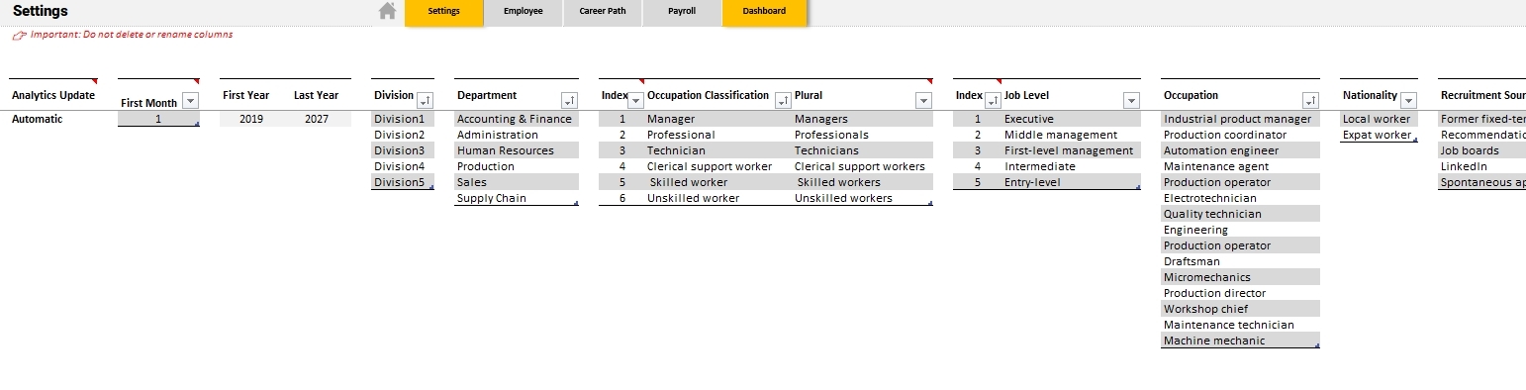This screenshot has width=1526, height=390.
Task: Open Division sort dropdown
Action: coord(426,101)
